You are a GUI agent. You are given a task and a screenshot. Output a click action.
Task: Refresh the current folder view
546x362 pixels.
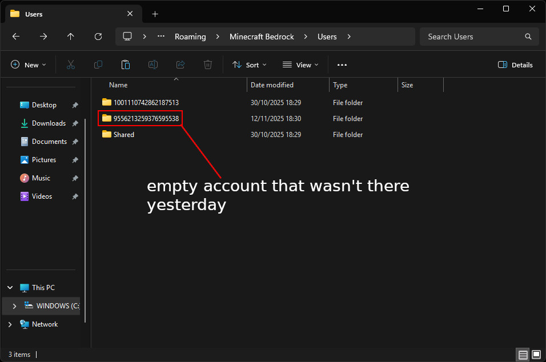98,37
